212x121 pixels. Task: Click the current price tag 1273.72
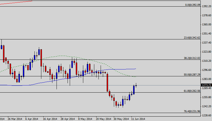tap(206, 85)
